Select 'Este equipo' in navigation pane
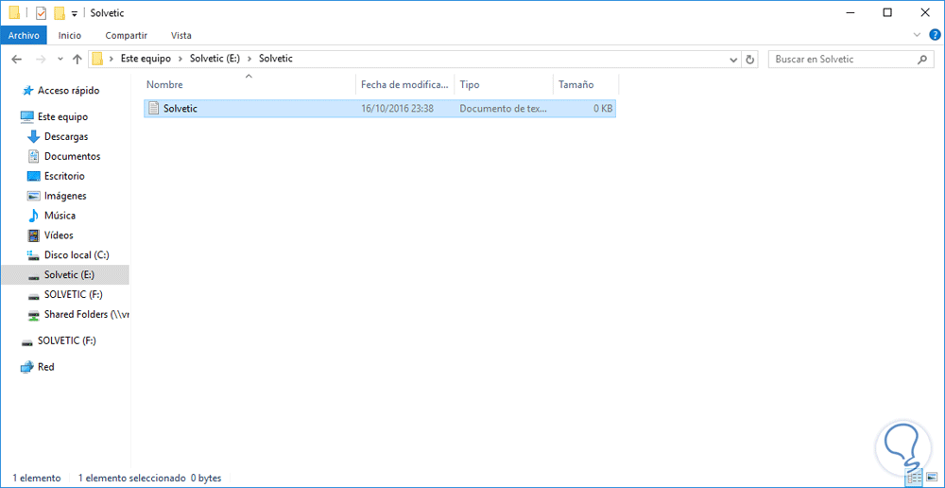 (x=62, y=116)
